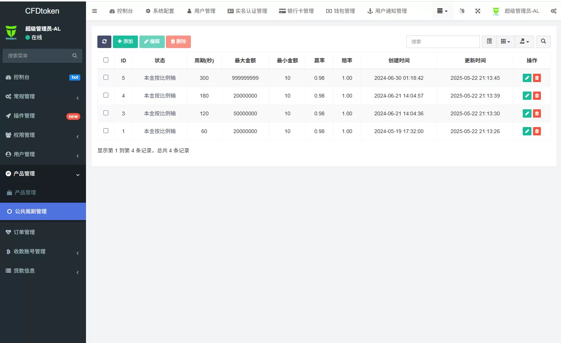
Task: Open the export dropdown menu
Action: tap(524, 42)
